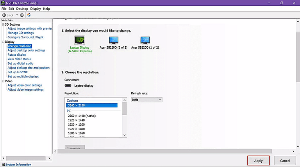Screen dimensions: 300x167
Task: Open Adjust image settings with preview
Action: pos(30,28)
